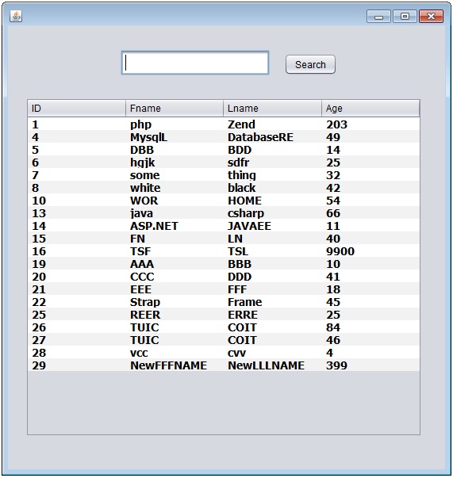Screen dimensions: 453x478
Task: Select TUIC in the row with ID 26
Action: click(x=175, y=327)
